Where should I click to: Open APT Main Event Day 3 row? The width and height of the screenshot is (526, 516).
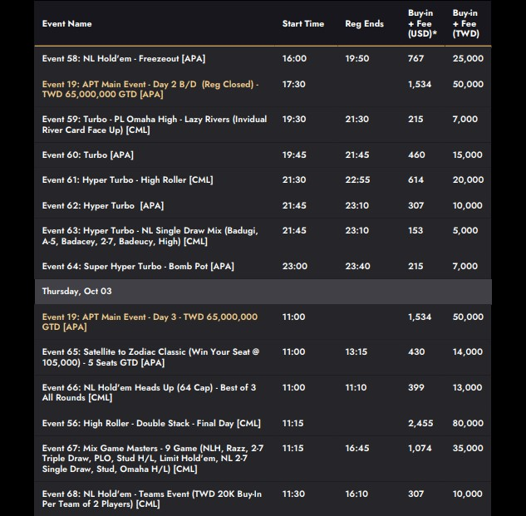pyautogui.click(x=150, y=322)
